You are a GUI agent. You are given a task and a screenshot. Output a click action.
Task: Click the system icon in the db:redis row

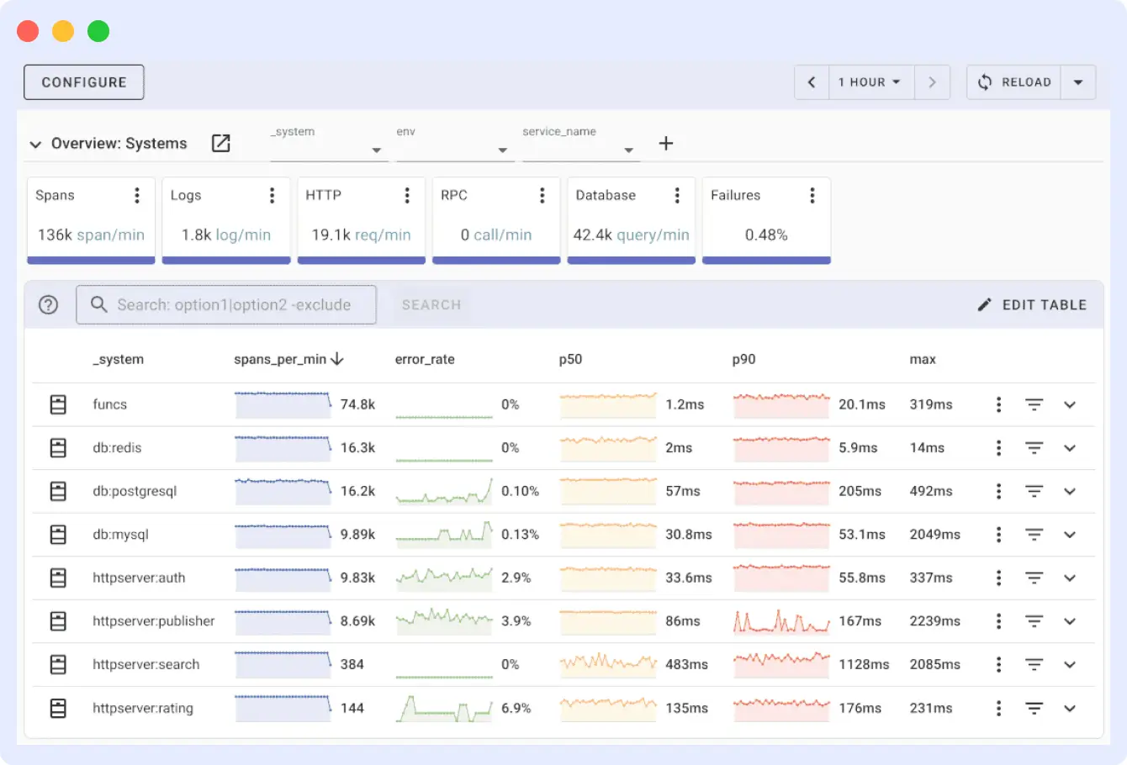[58, 448]
